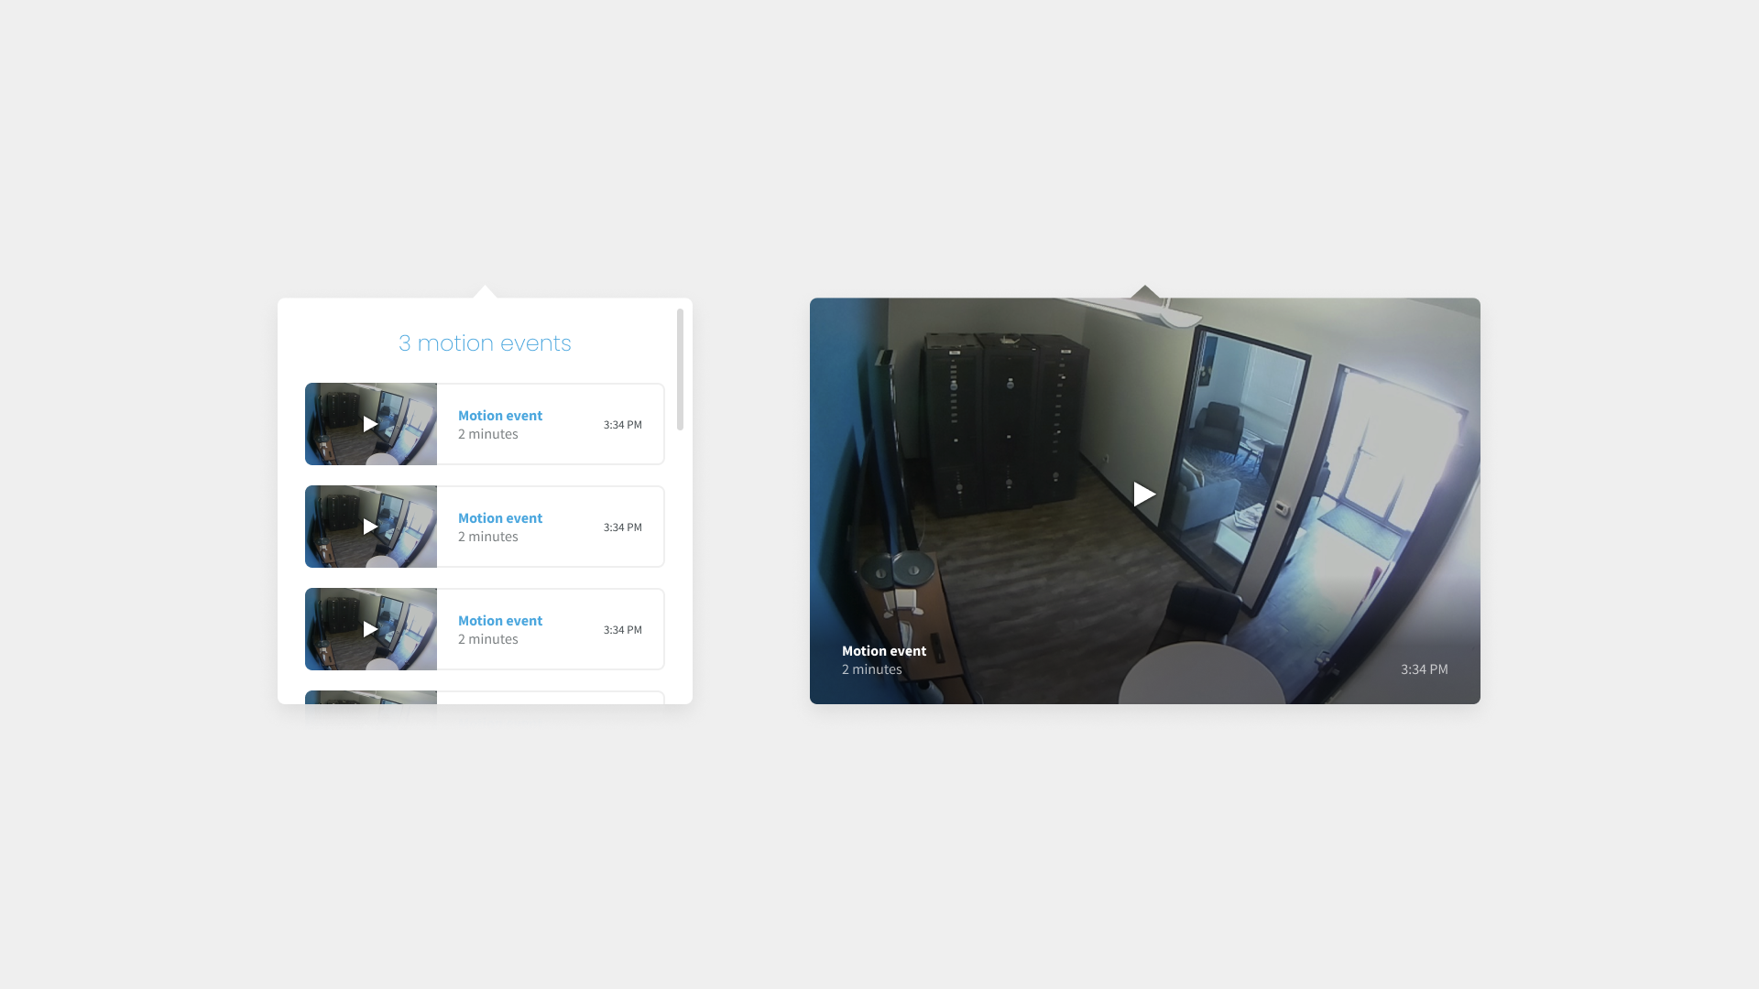1759x989 pixels.
Task: Select the partially visible fourth event thumbnail
Action: 370,698
